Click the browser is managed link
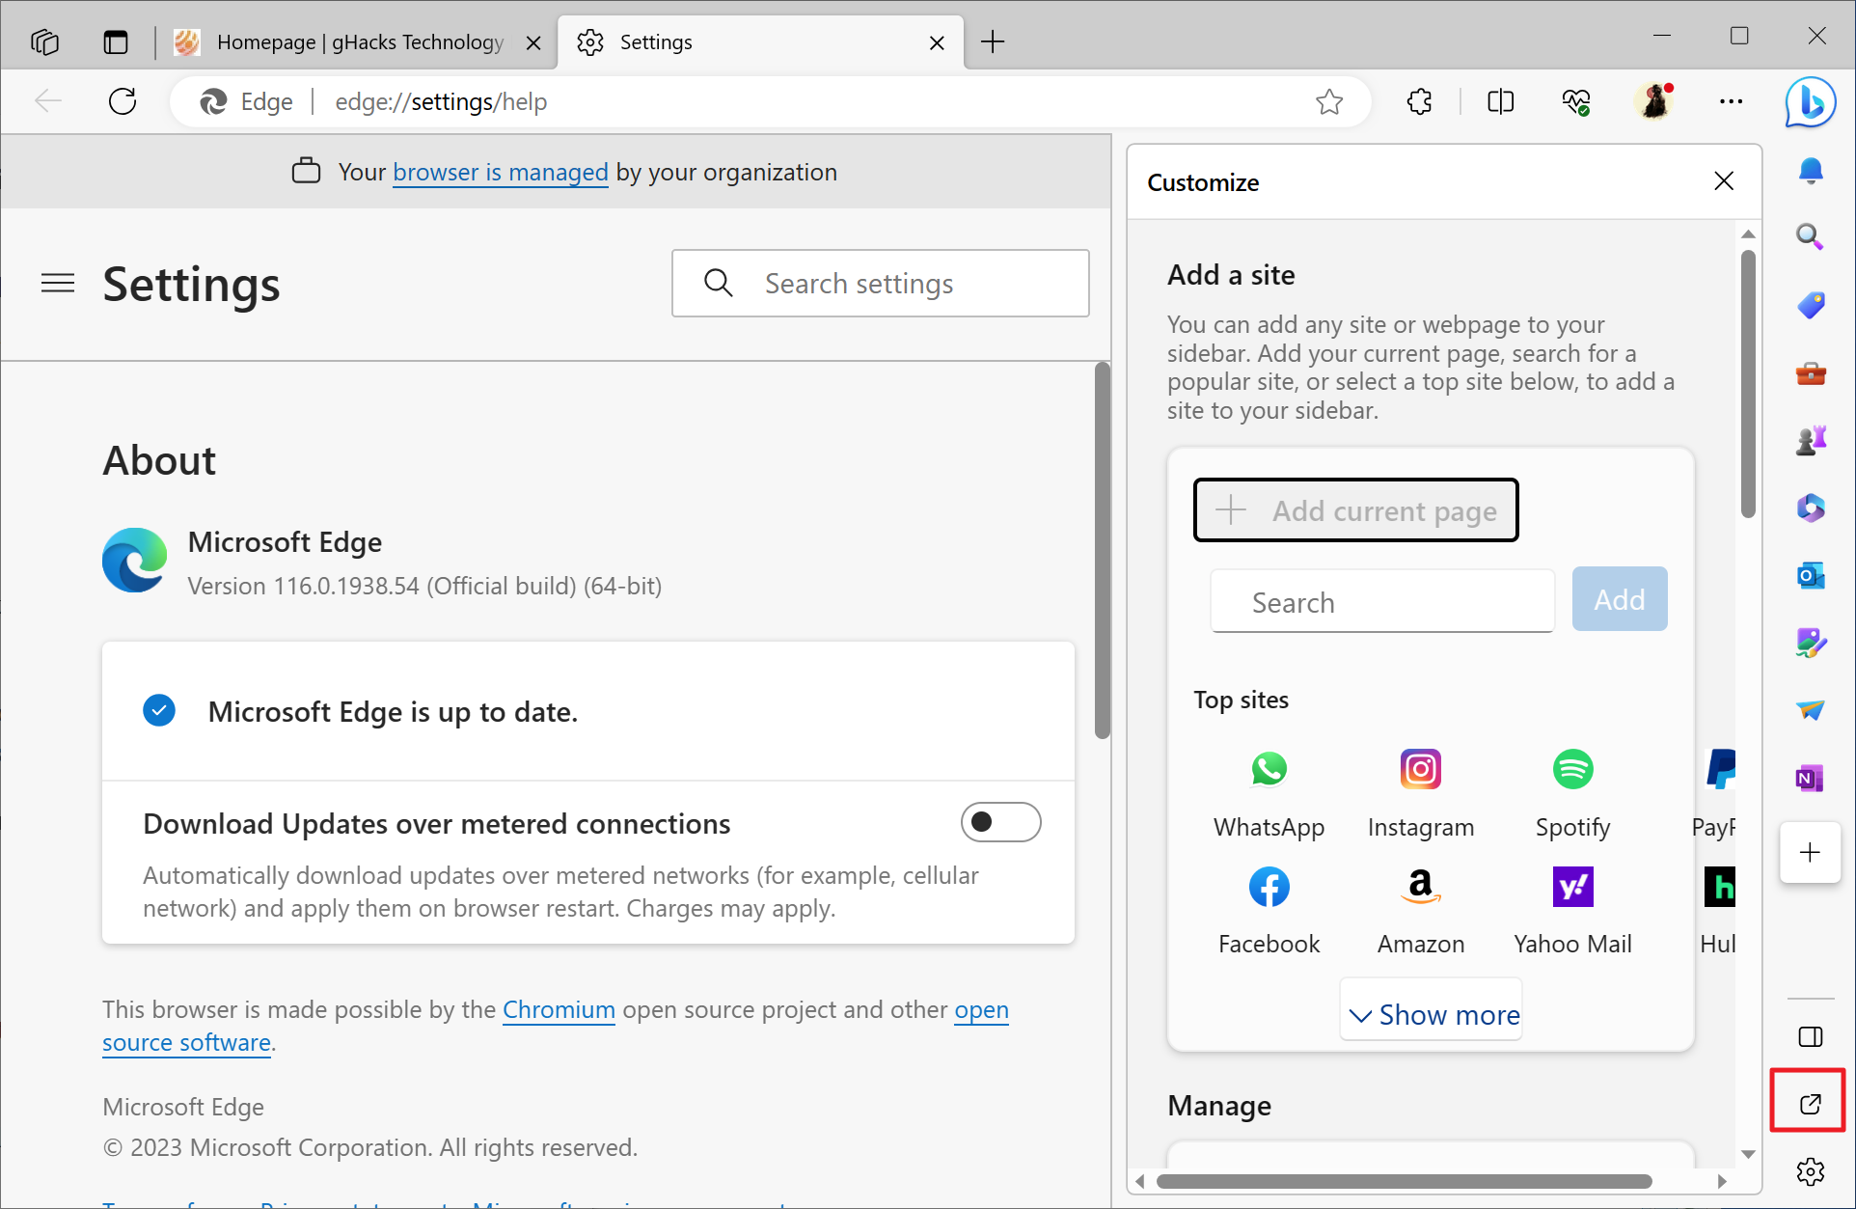This screenshot has height=1209, width=1856. [499, 172]
